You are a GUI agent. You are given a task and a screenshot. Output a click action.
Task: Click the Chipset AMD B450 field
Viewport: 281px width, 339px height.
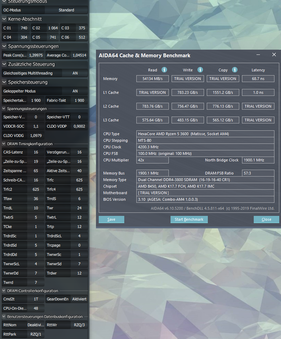click(205, 186)
